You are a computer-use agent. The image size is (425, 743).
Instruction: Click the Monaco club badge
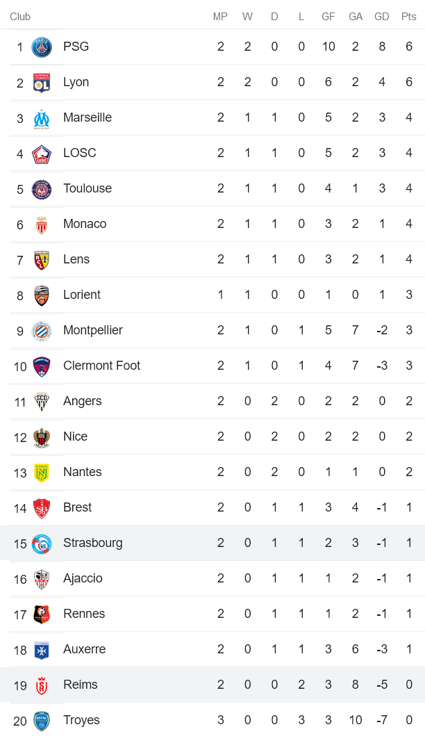point(42,224)
